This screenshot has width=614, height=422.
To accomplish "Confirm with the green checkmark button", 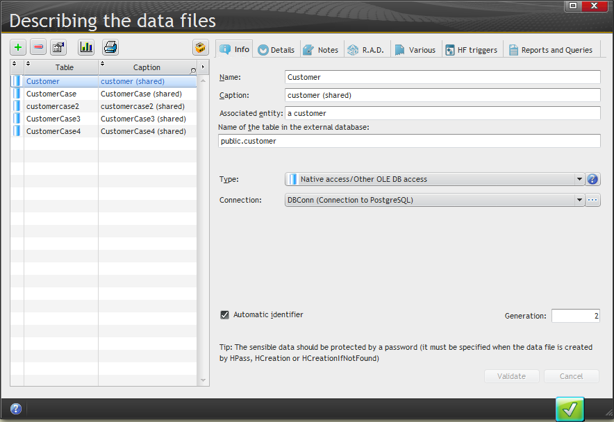I will coord(570,410).
